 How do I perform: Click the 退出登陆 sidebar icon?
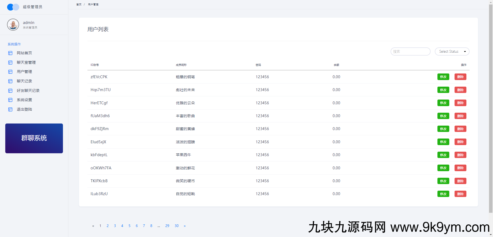[10, 109]
